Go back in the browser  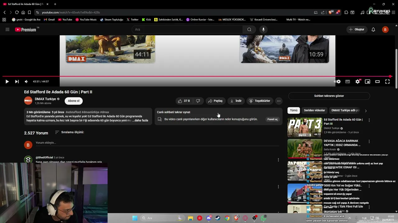(x=4, y=12)
